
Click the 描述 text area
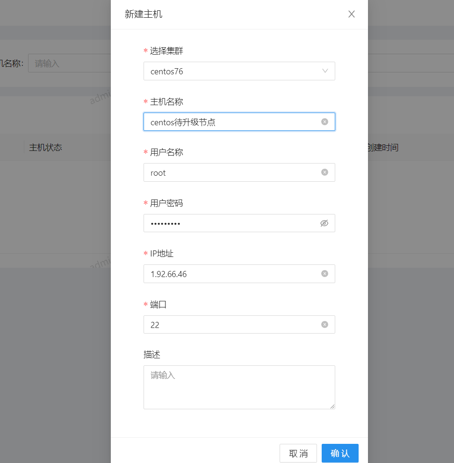[x=239, y=387]
